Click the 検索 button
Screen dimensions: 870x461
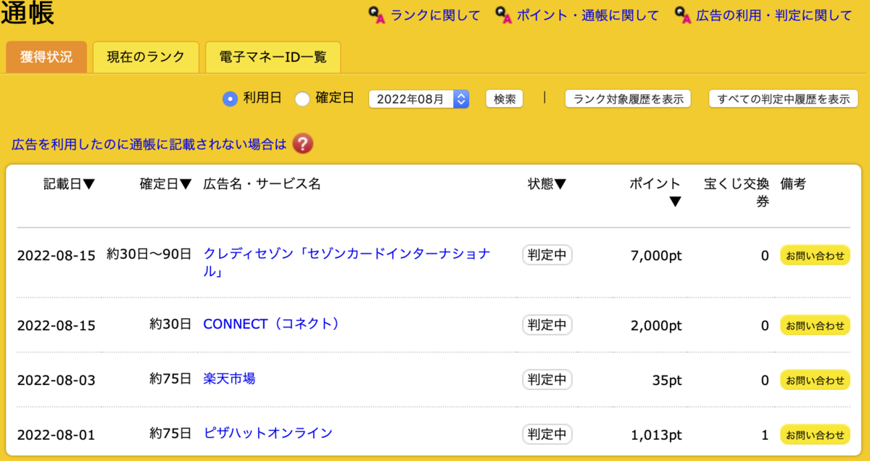pos(504,99)
